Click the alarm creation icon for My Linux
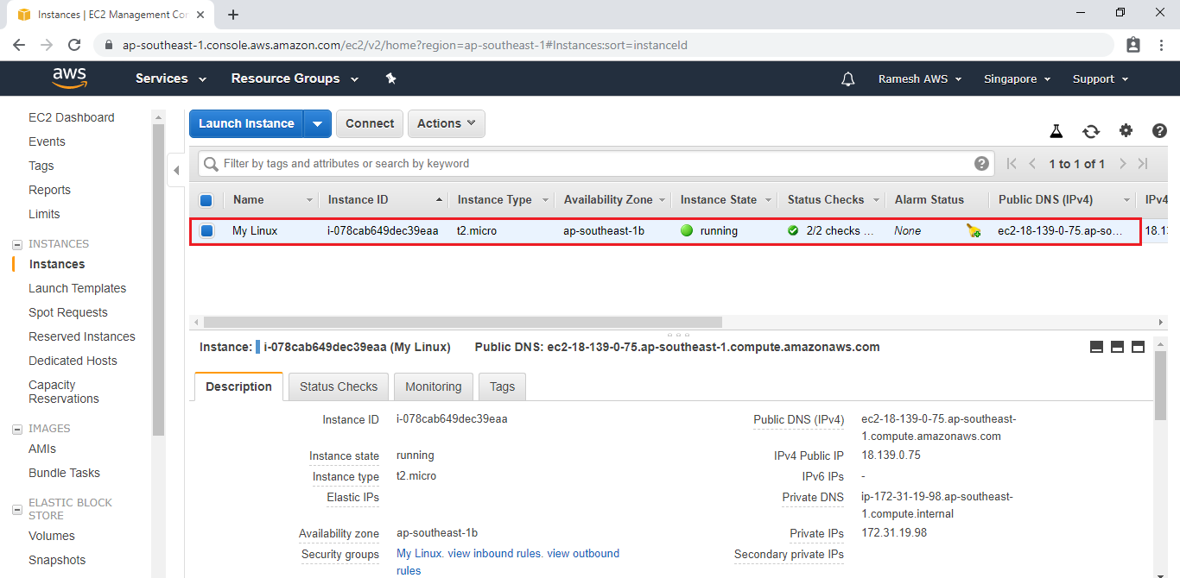 click(974, 230)
